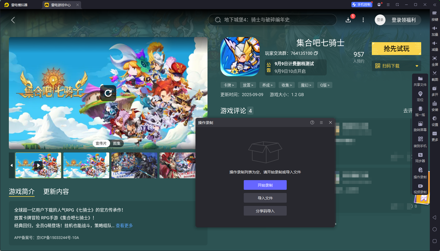Open the account icon in title bar
Screen dimensions: 440x251
379,5
